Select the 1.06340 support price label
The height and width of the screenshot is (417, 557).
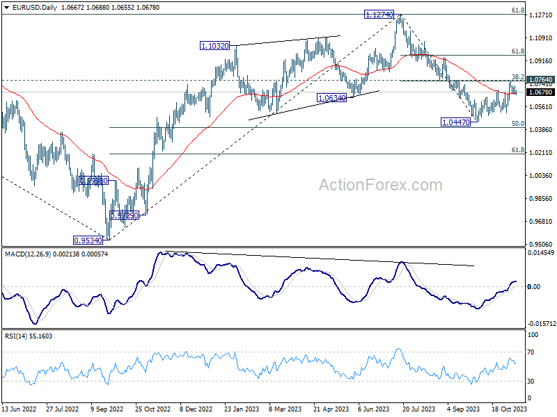[331, 98]
